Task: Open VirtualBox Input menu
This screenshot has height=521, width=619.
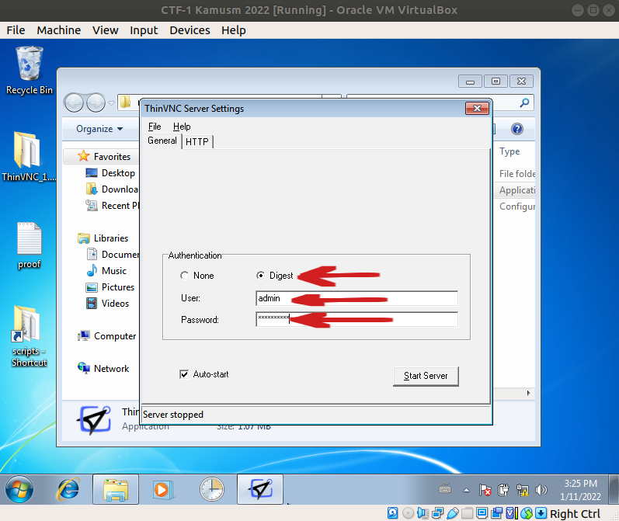Action: (x=144, y=30)
